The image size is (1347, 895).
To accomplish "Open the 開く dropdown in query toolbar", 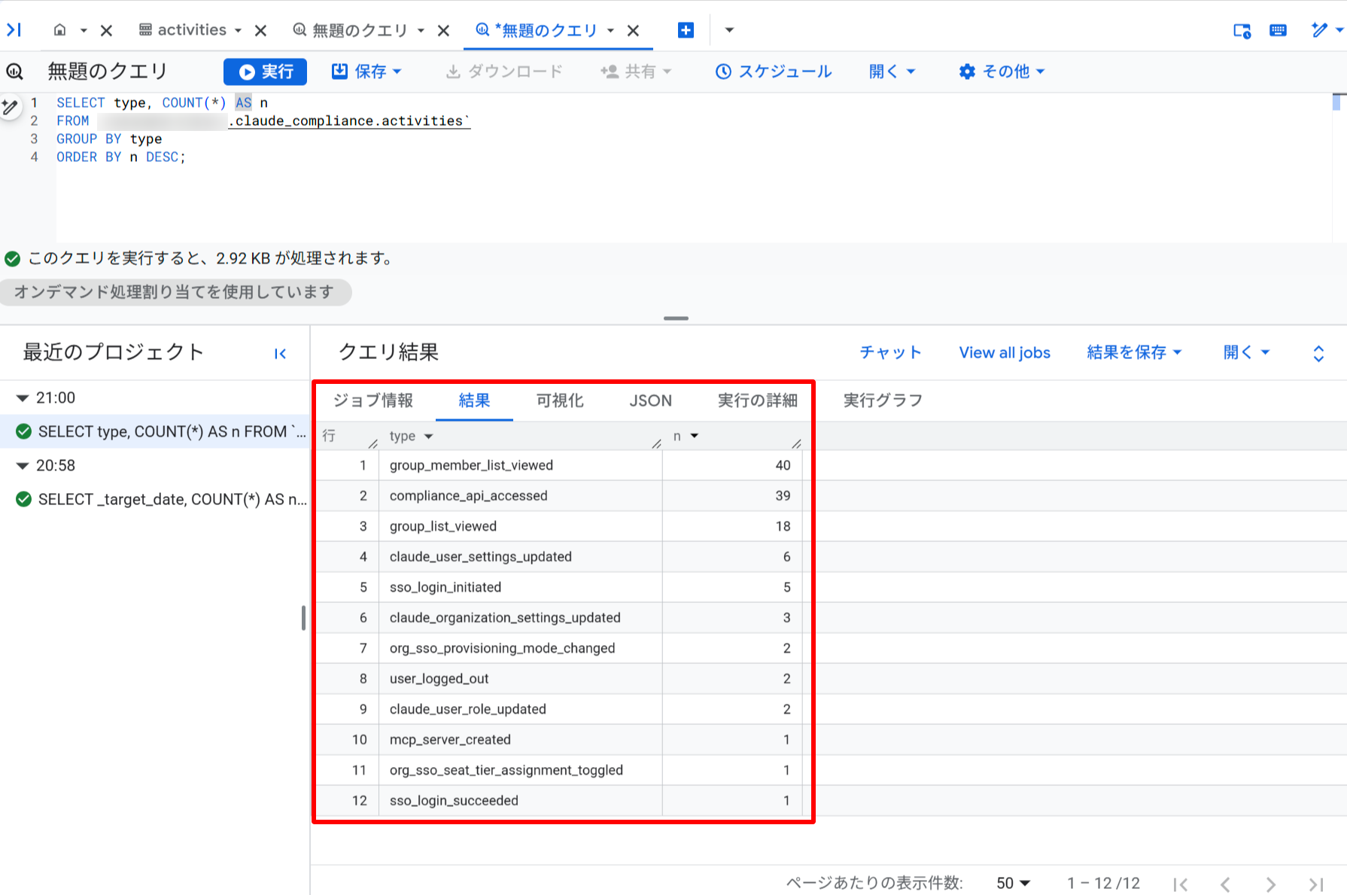I will click(x=892, y=72).
